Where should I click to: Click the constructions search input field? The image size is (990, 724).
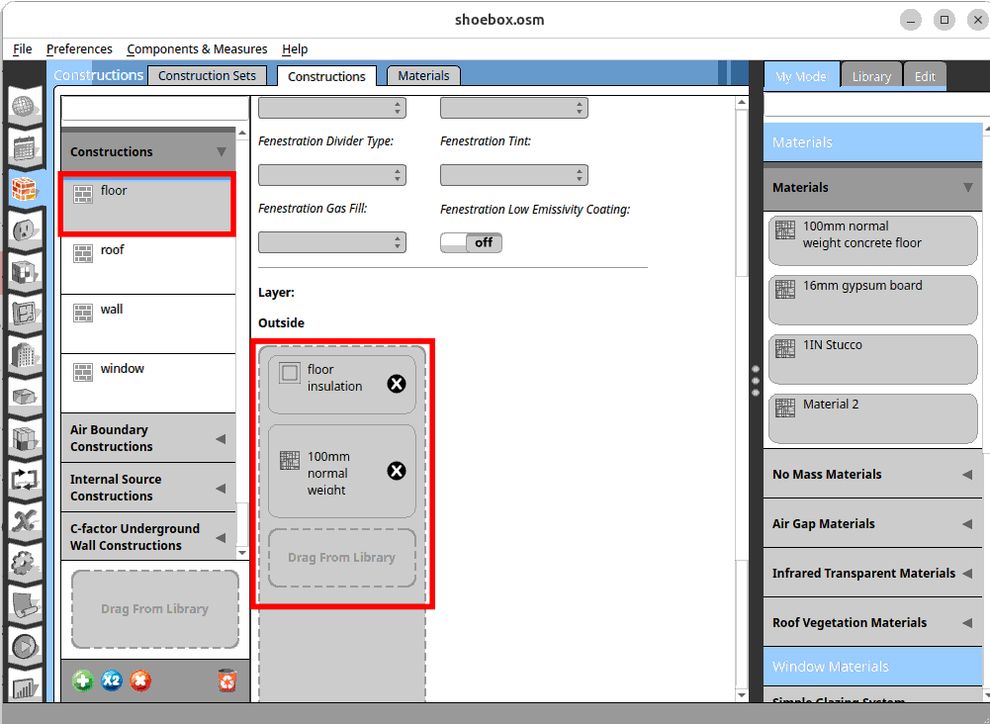coord(154,109)
